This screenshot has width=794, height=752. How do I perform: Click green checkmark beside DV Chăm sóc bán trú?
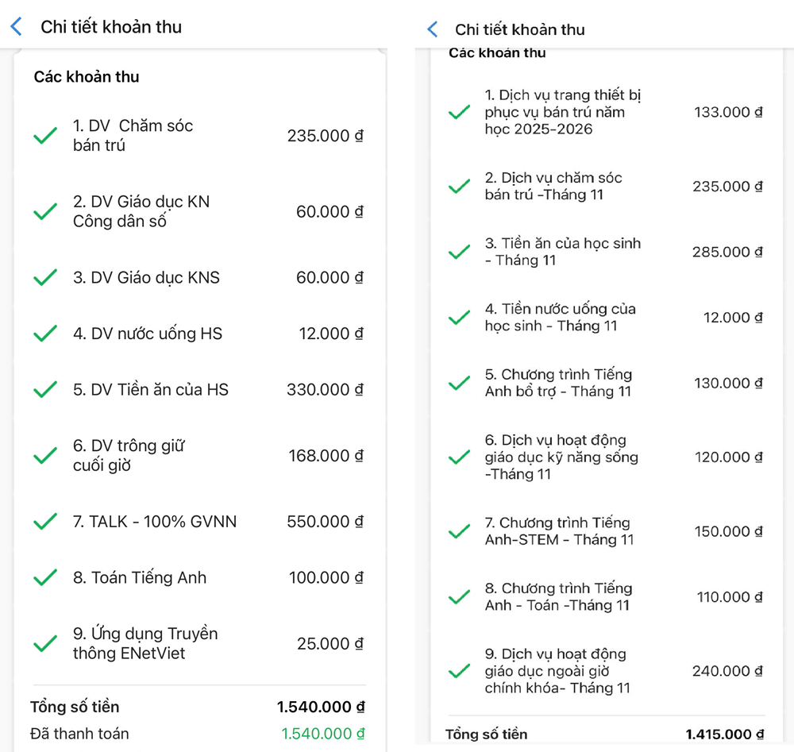[x=45, y=136]
